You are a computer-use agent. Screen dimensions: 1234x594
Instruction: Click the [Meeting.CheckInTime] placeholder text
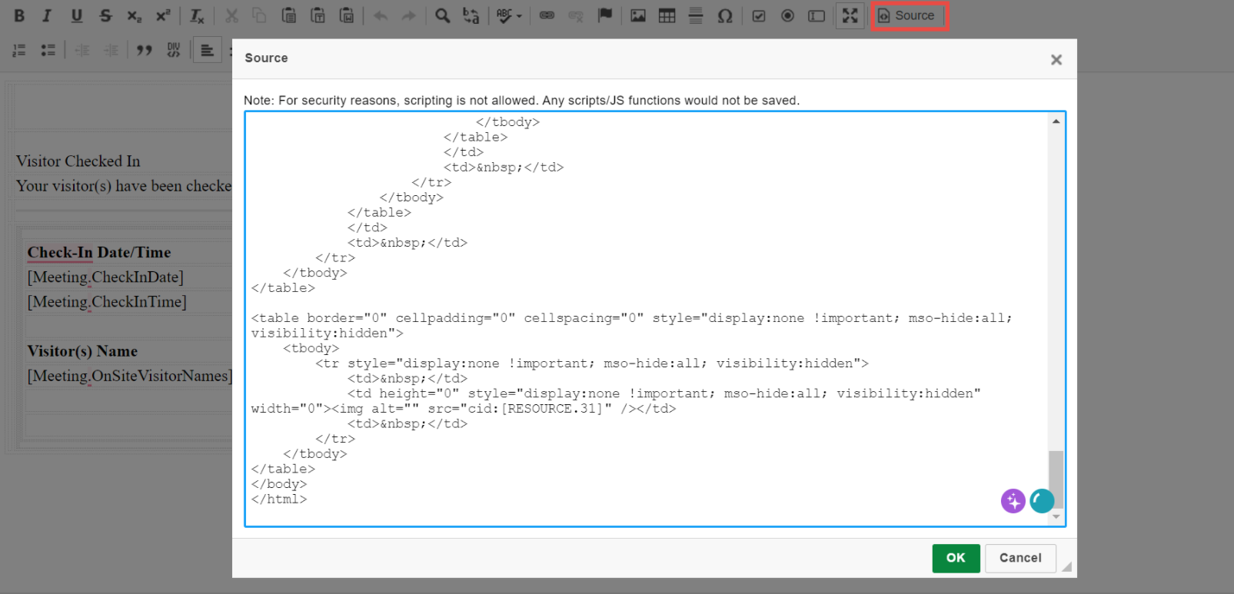(x=107, y=302)
